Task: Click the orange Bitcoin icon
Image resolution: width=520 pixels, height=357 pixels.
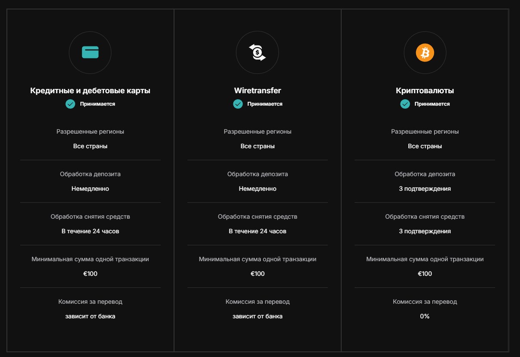Action: coord(425,52)
